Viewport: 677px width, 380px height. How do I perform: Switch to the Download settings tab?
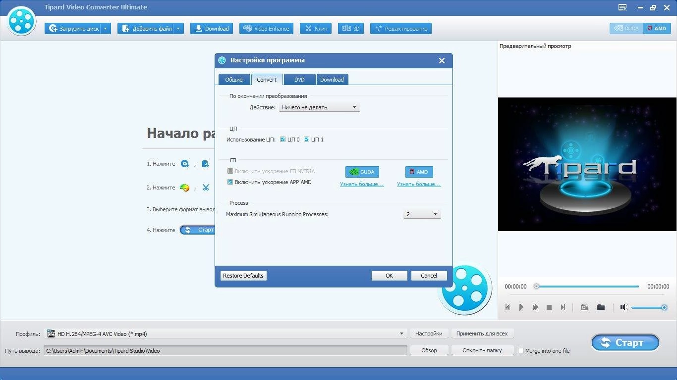[x=332, y=80]
